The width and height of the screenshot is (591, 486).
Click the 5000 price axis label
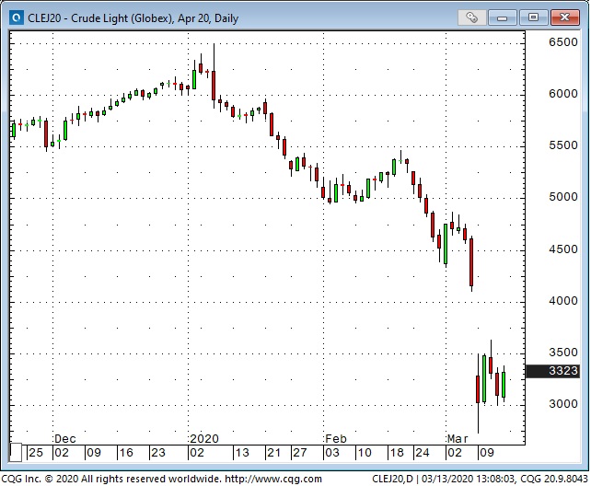(x=562, y=197)
